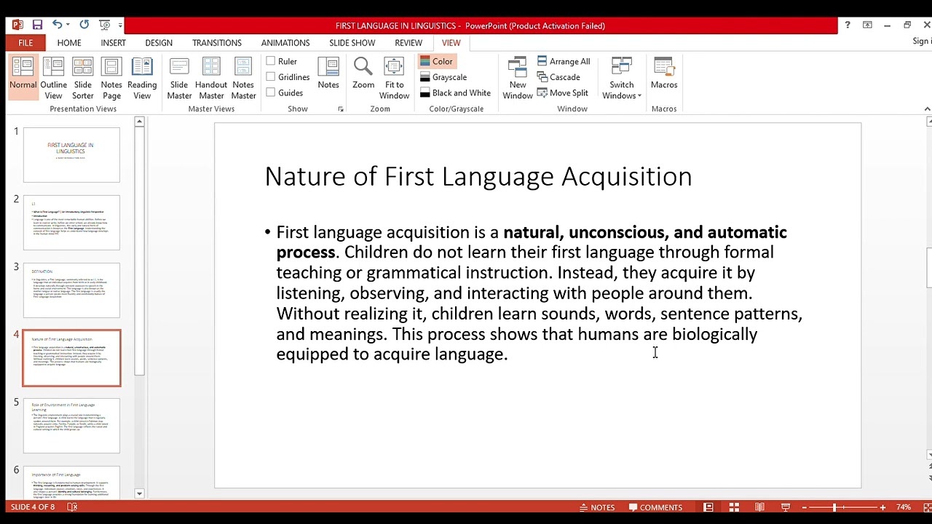This screenshot has width=932, height=524.
Task: Click slide panel scroll down arrow
Action: click(x=140, y=493)
